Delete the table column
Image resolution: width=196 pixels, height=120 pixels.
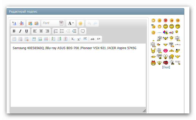coord(66,39)
